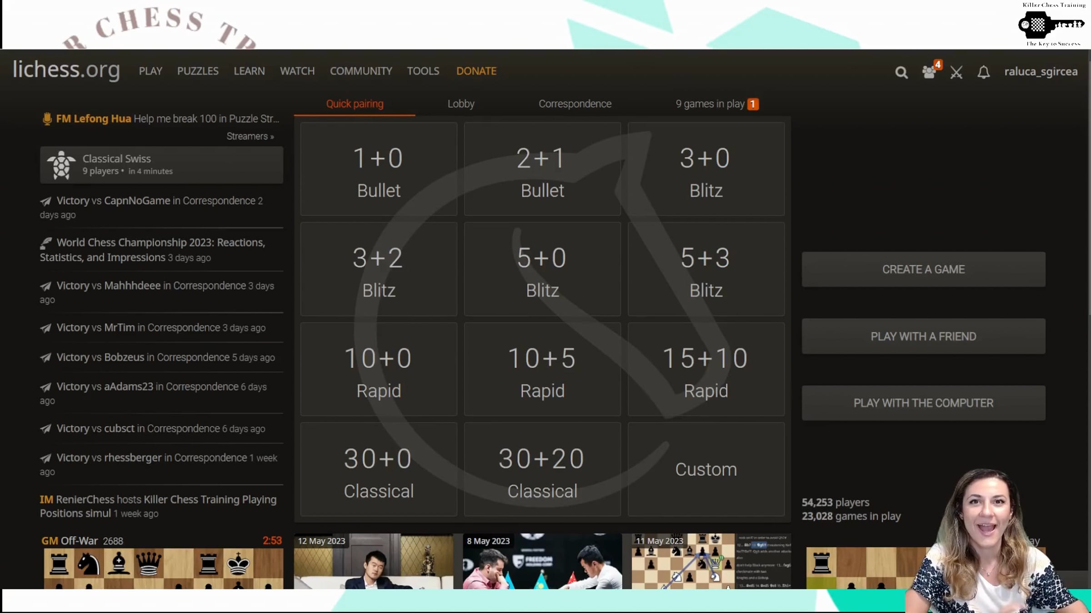
Task: Open the 8 May 2023 blog thumbnail
Action: pyautogui.click(x=542, y=561)
